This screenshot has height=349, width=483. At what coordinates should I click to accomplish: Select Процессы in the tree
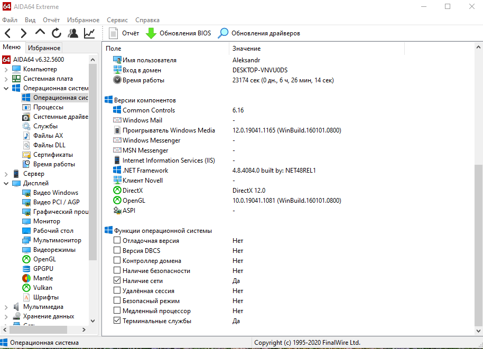(48, 107)
